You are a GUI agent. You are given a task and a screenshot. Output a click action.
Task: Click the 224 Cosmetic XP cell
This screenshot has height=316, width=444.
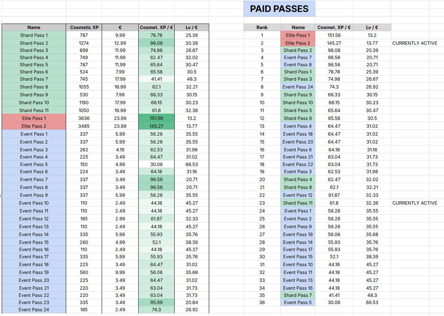click(84, 171)
